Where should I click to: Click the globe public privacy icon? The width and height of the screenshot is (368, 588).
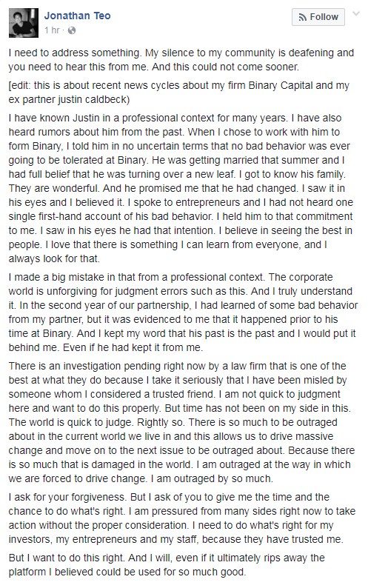pos(72,31)
